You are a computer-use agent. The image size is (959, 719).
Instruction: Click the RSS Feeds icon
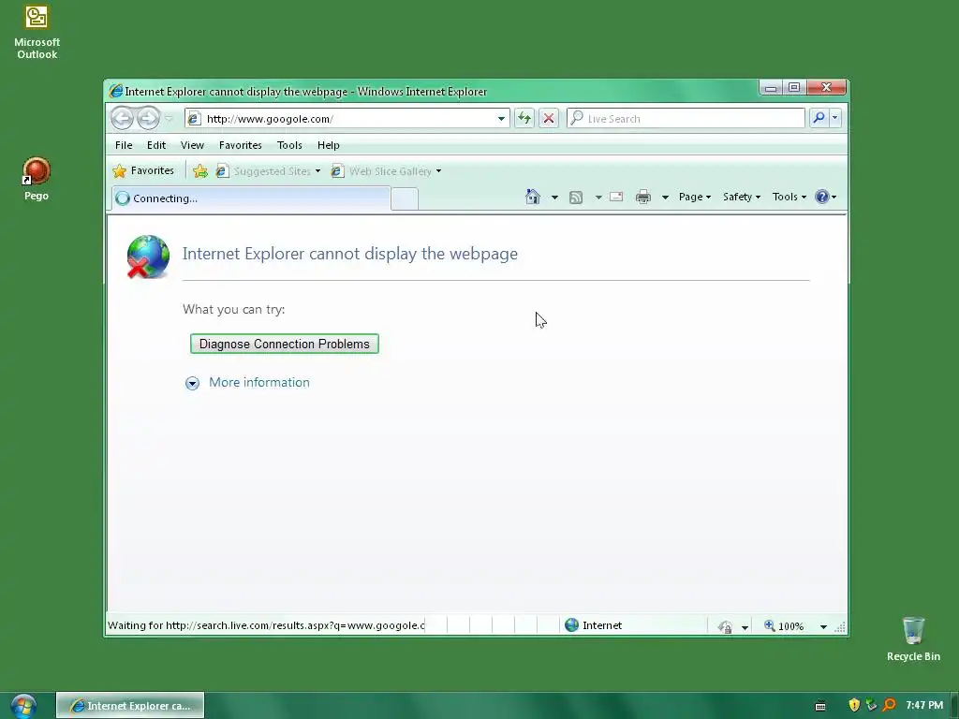tap(576, 197)
